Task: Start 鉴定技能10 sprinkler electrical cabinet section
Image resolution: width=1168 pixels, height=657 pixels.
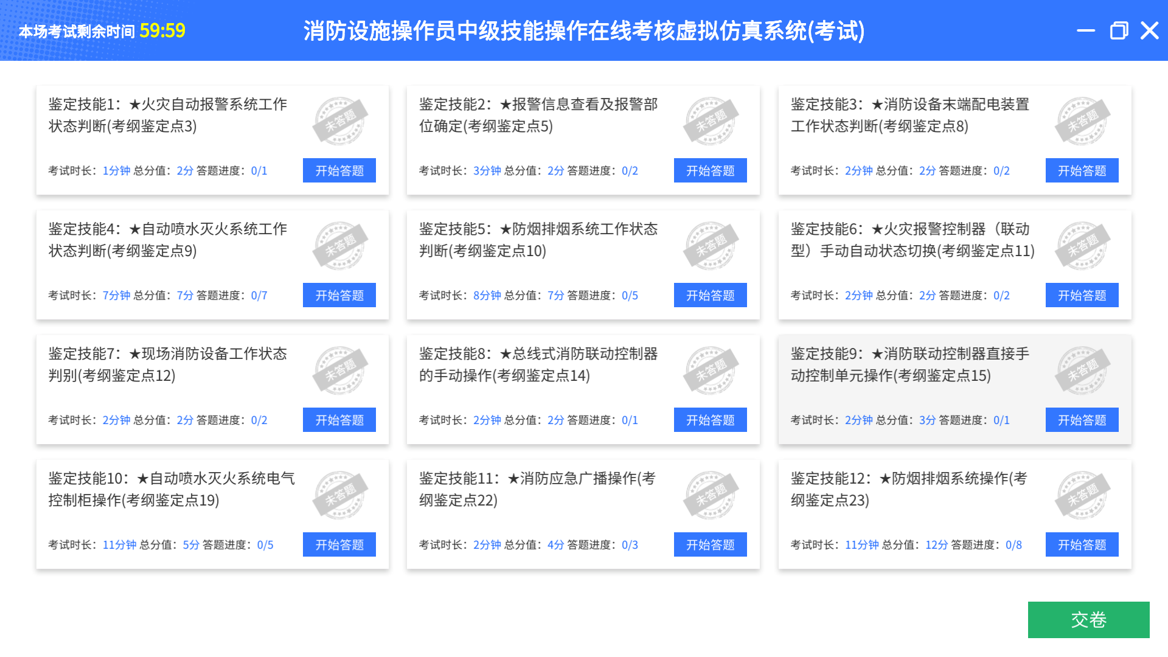Action: (x=339, y=544)
